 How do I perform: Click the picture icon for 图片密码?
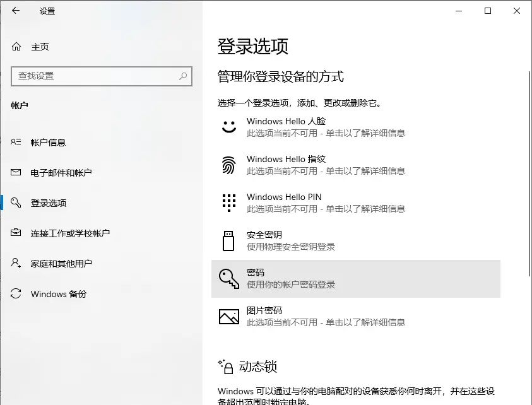(x=229, y=317)
